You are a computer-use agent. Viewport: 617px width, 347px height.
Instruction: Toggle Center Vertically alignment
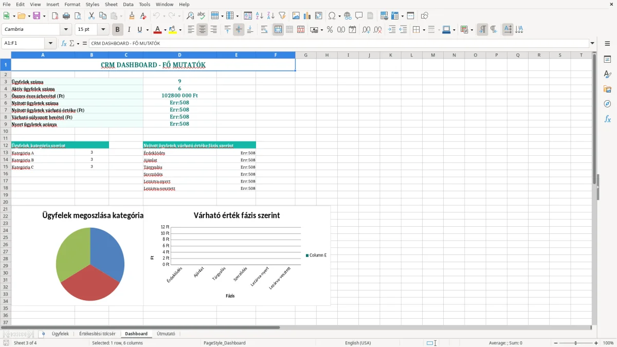pyautogui.click(x=239, y=30)
